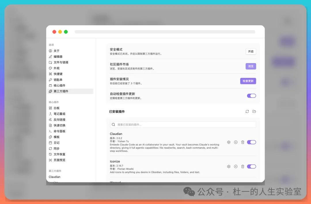Click the 文件恢复 history icon
311x204 pixels.
50,154
